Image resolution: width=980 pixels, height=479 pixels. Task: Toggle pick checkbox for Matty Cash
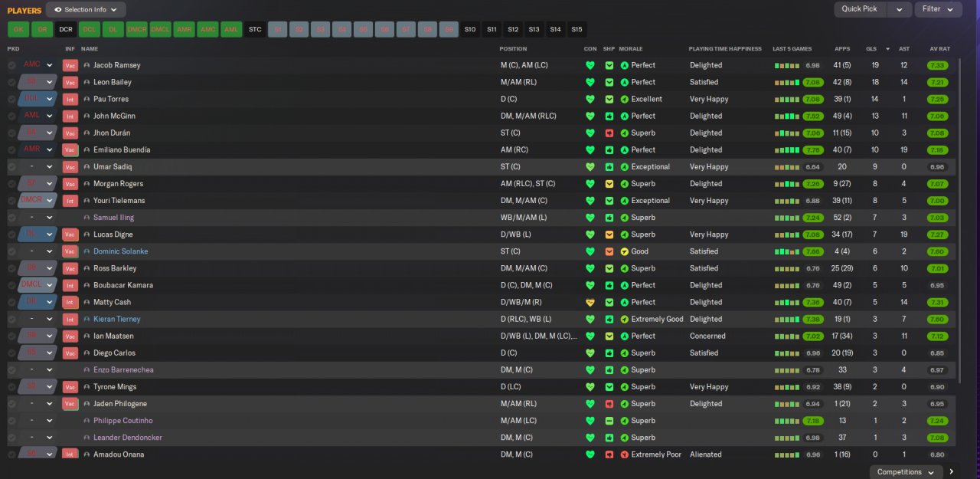pos(11,302)
